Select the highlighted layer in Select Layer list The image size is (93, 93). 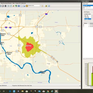tap(88, 6)
